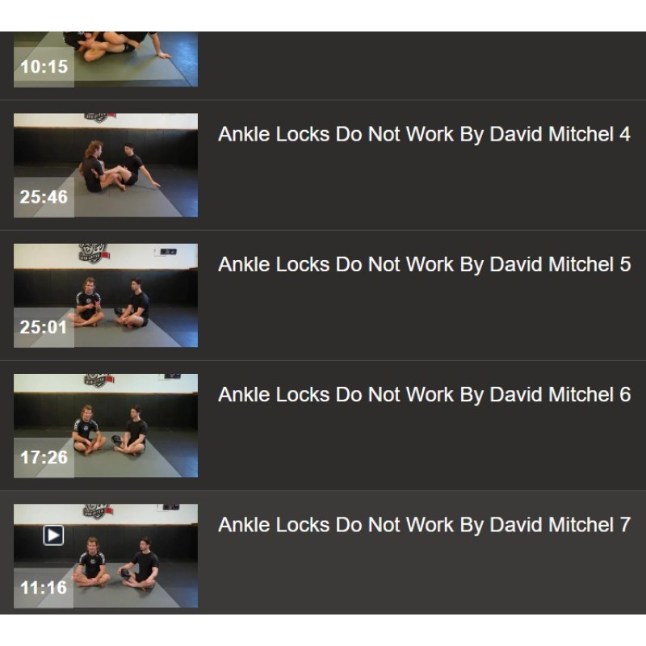The image size is (646, 646).
Task: Open thumbnail of Ankle Locks video 6
Action: click(x=106, y=426)
